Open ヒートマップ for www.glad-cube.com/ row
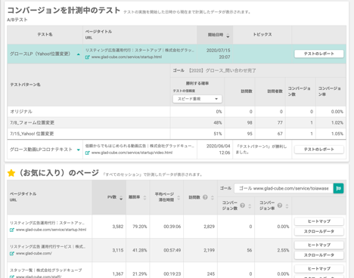This screenshot has width=354, height=278. [319, 245]
